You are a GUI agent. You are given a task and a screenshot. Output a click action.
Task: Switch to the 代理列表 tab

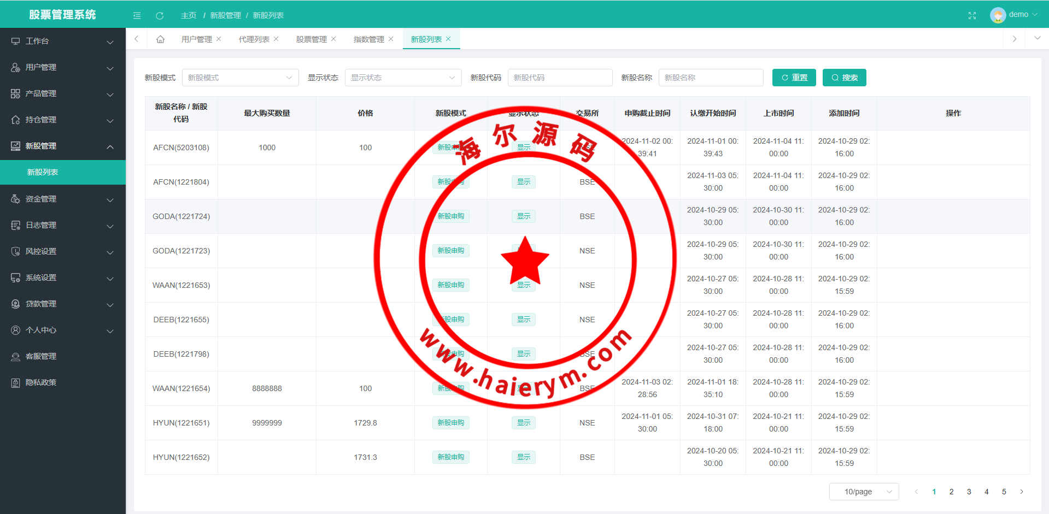click(254, 39)
